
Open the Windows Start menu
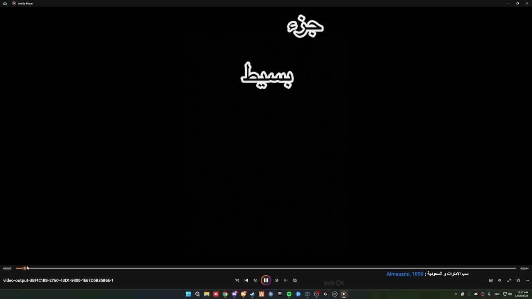coord(188,294)
